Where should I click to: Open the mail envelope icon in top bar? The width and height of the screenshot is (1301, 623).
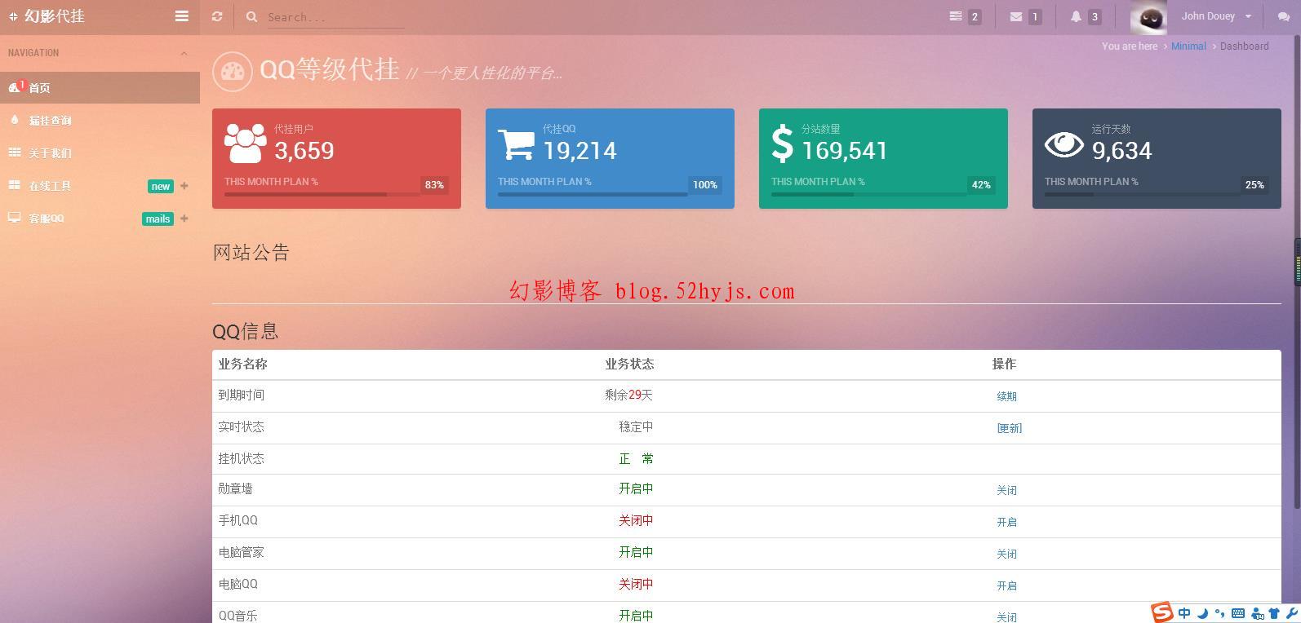(1016, 16)
